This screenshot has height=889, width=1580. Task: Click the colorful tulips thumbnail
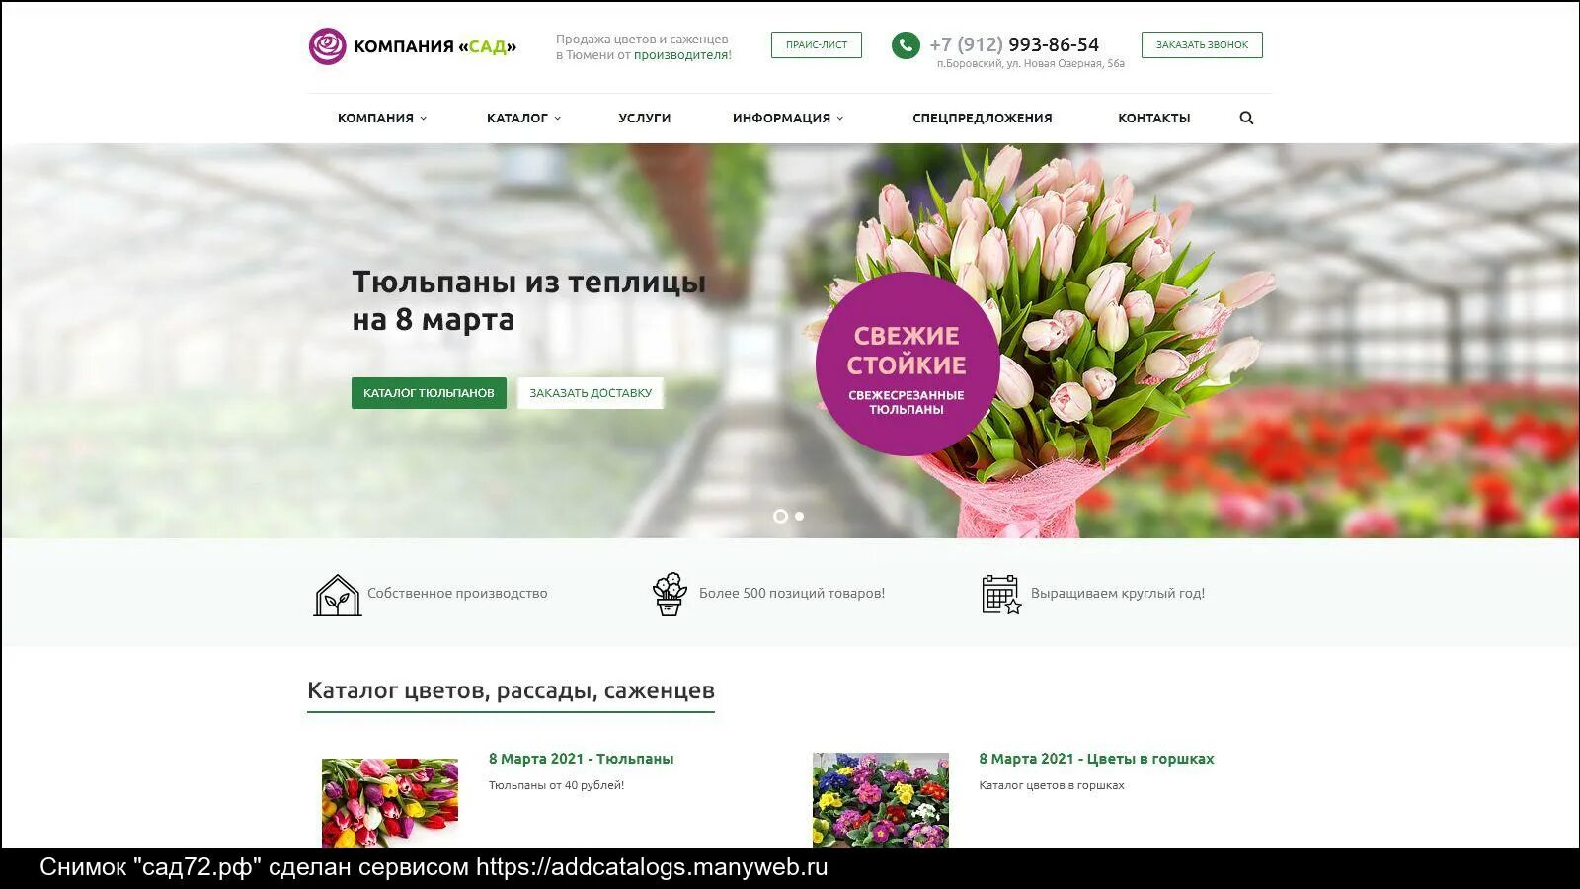click(390, 802)
